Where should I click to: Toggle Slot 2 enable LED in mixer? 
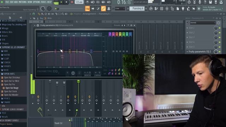[220, 33]
